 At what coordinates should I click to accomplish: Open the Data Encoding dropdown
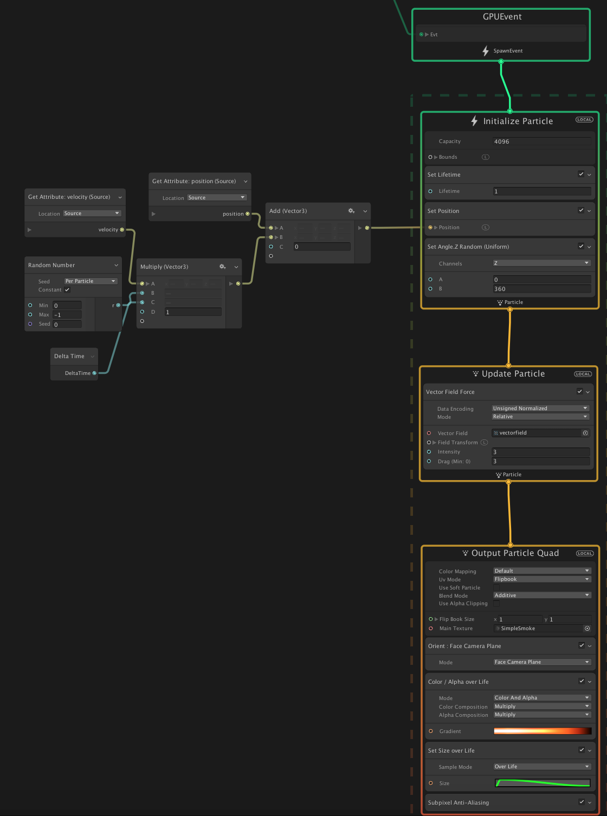tap(540, 409)
